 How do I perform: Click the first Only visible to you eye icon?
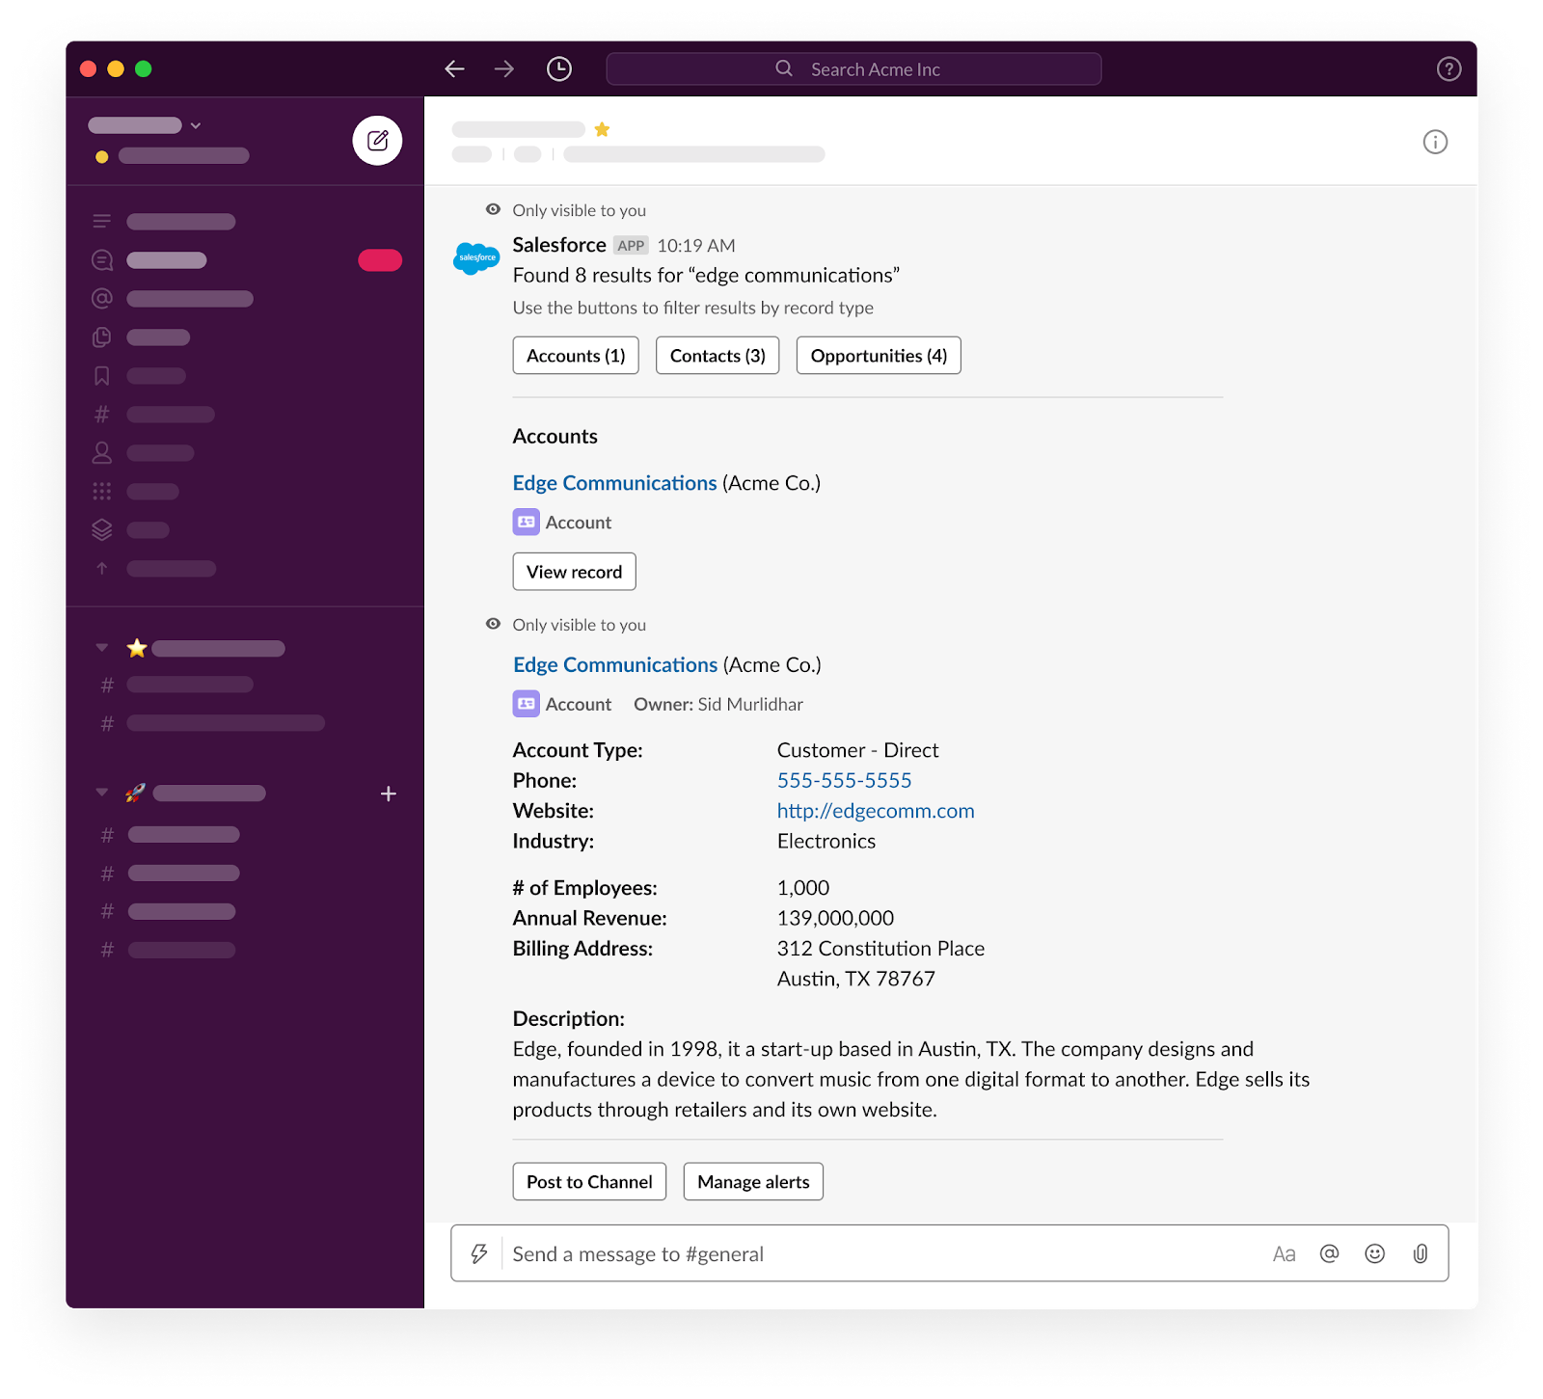pyautogui.click(x=493, y=209)
